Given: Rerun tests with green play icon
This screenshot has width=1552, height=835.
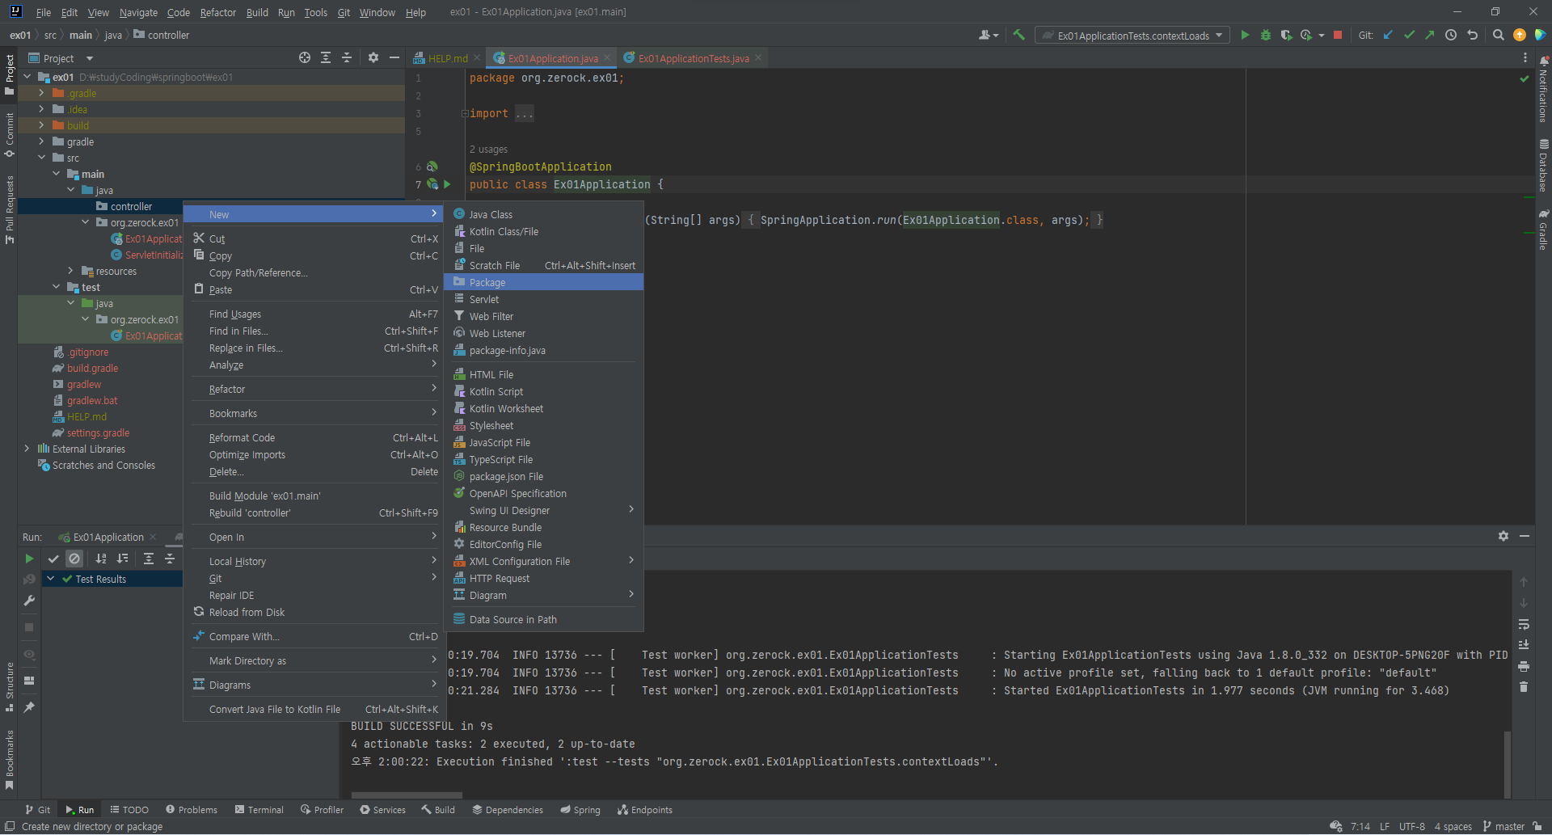Looking at the screenshot, I should (29, 559).
